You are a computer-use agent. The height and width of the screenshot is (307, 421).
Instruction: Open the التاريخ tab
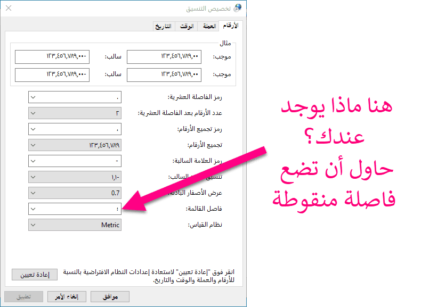163,26
